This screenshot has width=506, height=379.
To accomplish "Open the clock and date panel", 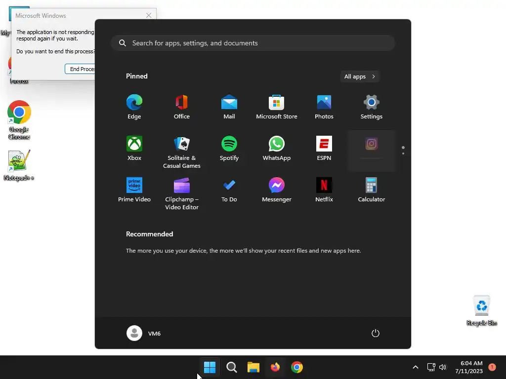I will tap(469, 367).
